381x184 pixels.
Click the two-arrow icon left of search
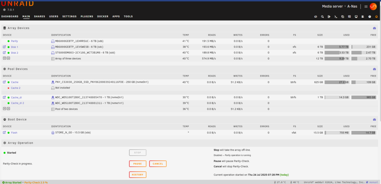click(x=315, y=17)
